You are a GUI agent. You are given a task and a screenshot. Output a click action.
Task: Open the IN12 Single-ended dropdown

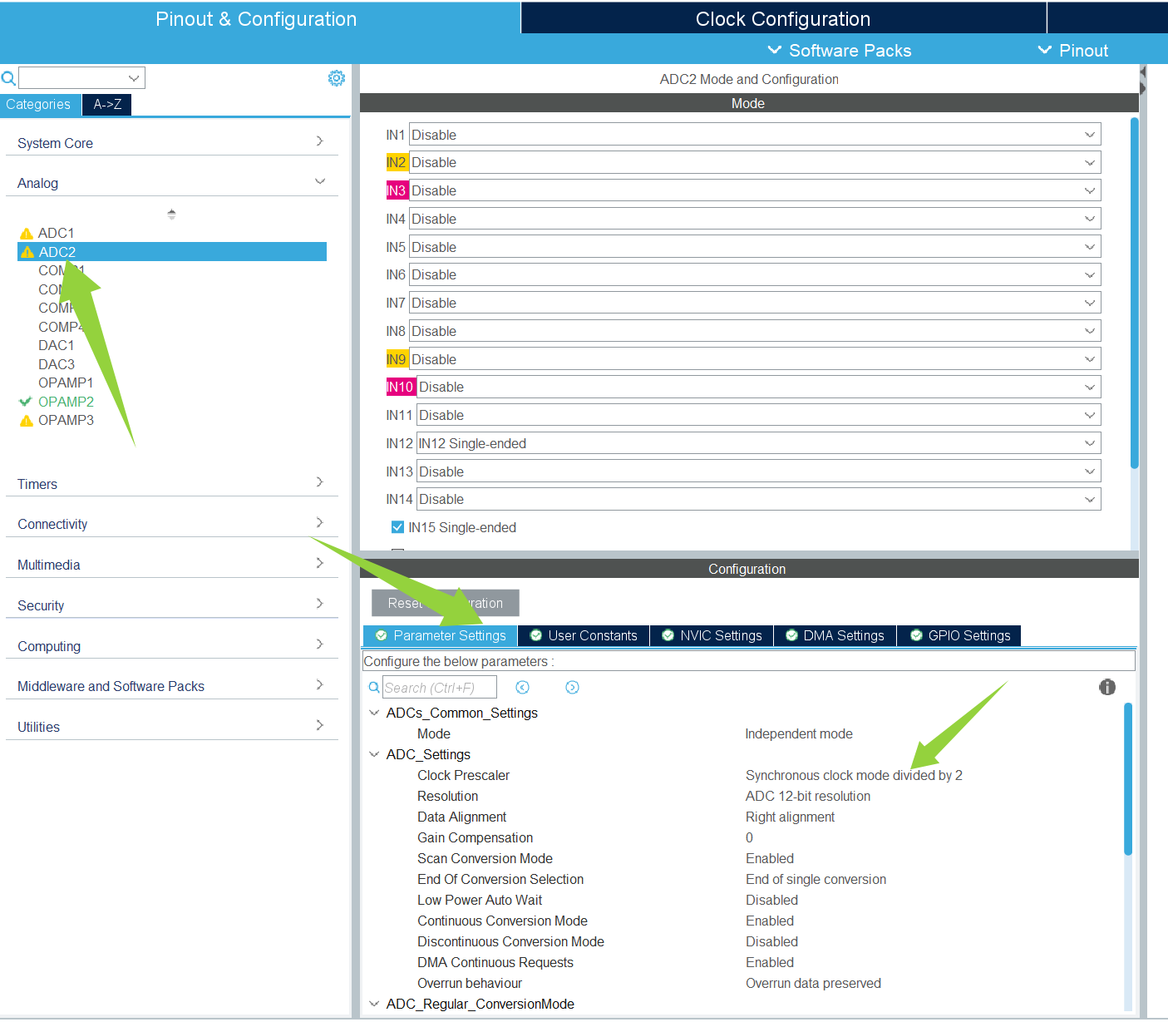click(759, 443)
